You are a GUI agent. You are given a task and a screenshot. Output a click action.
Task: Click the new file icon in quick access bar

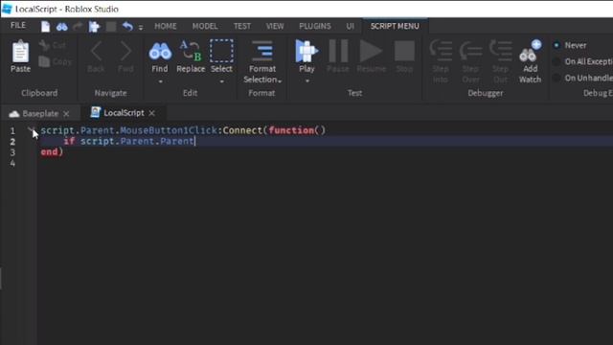[x=45, y=27]
